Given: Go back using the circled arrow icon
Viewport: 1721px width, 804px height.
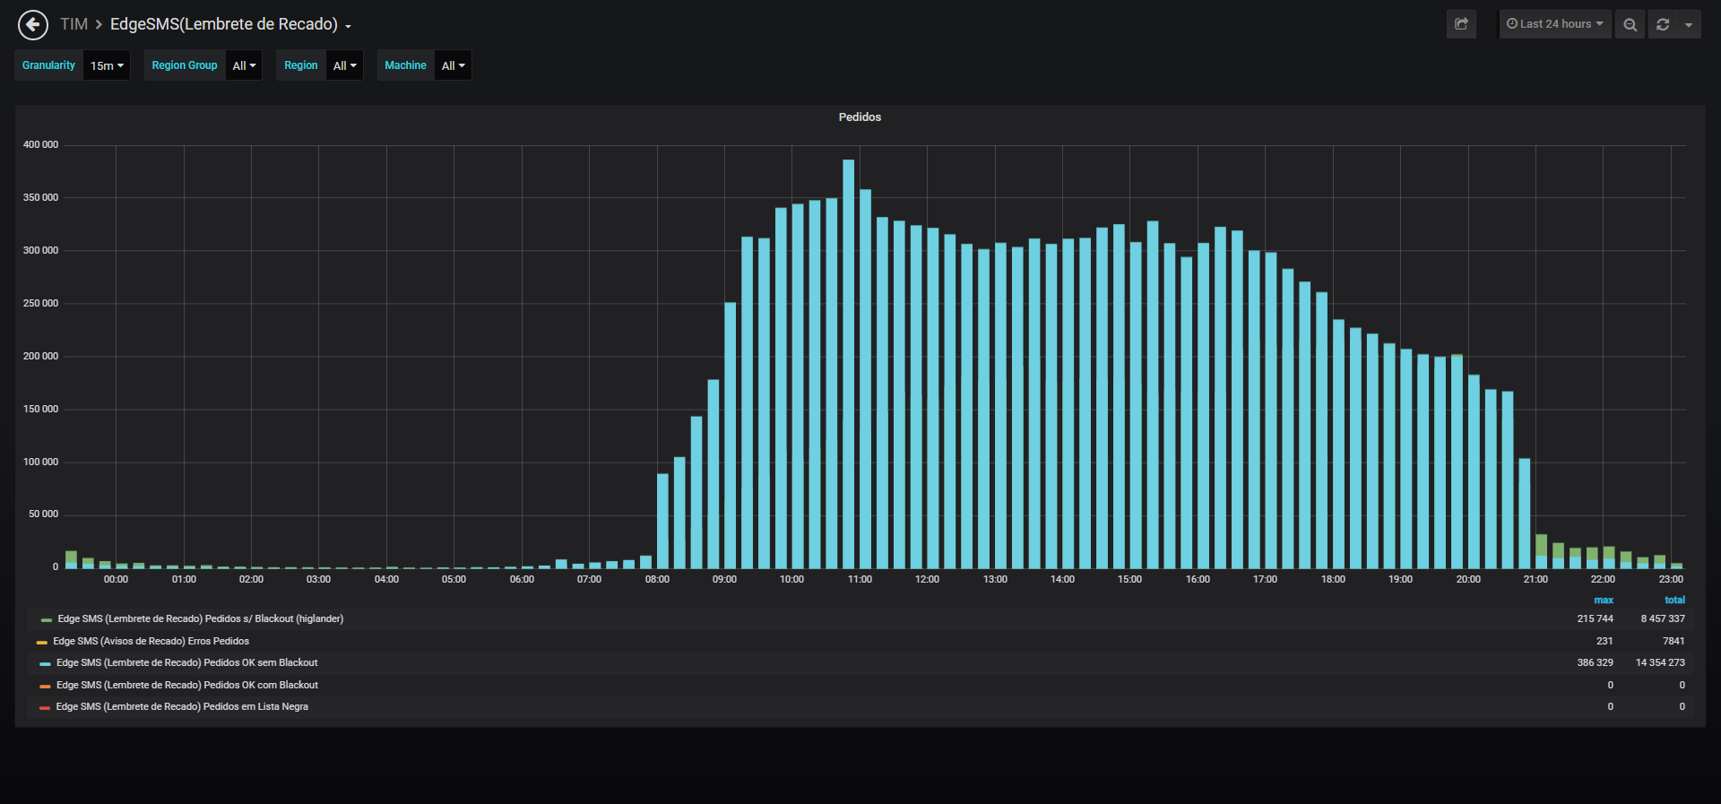Looking at the screenshot, I should click(33, 25).
